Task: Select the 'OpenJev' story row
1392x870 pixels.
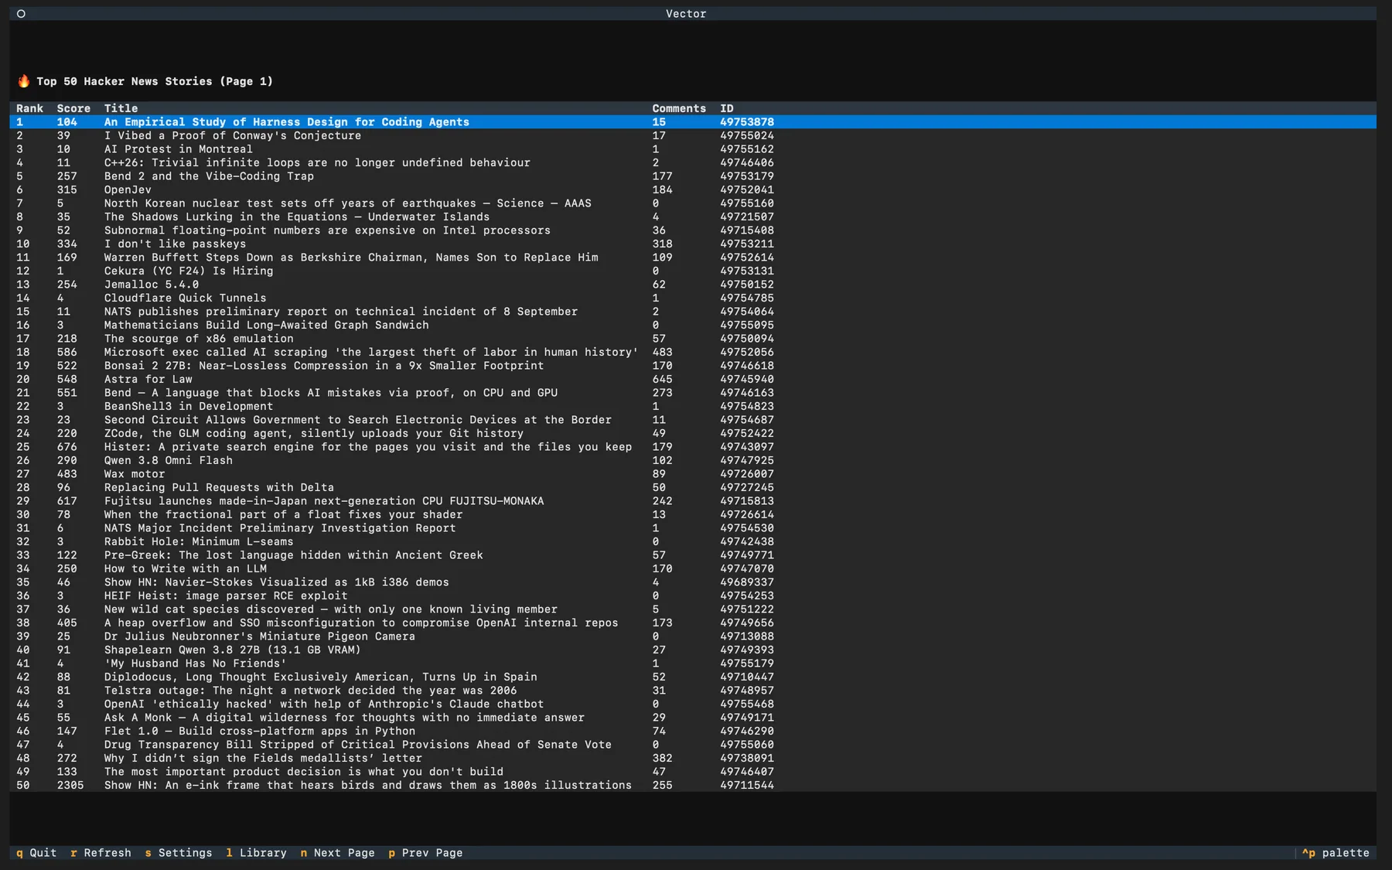Action: [693, 189]
